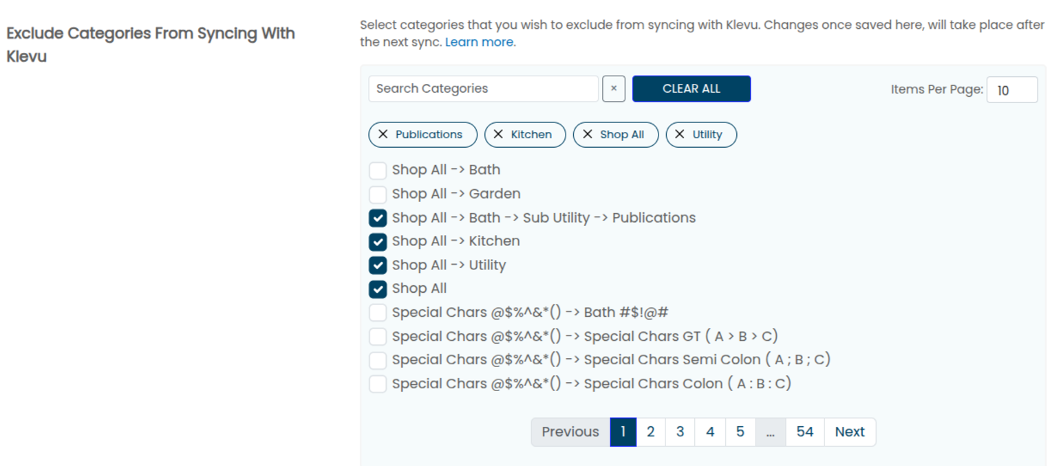Check Special Chars -> Bath #$!@# checkbox
The width and height of the screenshot is (1050, 466).
(378, 313)
